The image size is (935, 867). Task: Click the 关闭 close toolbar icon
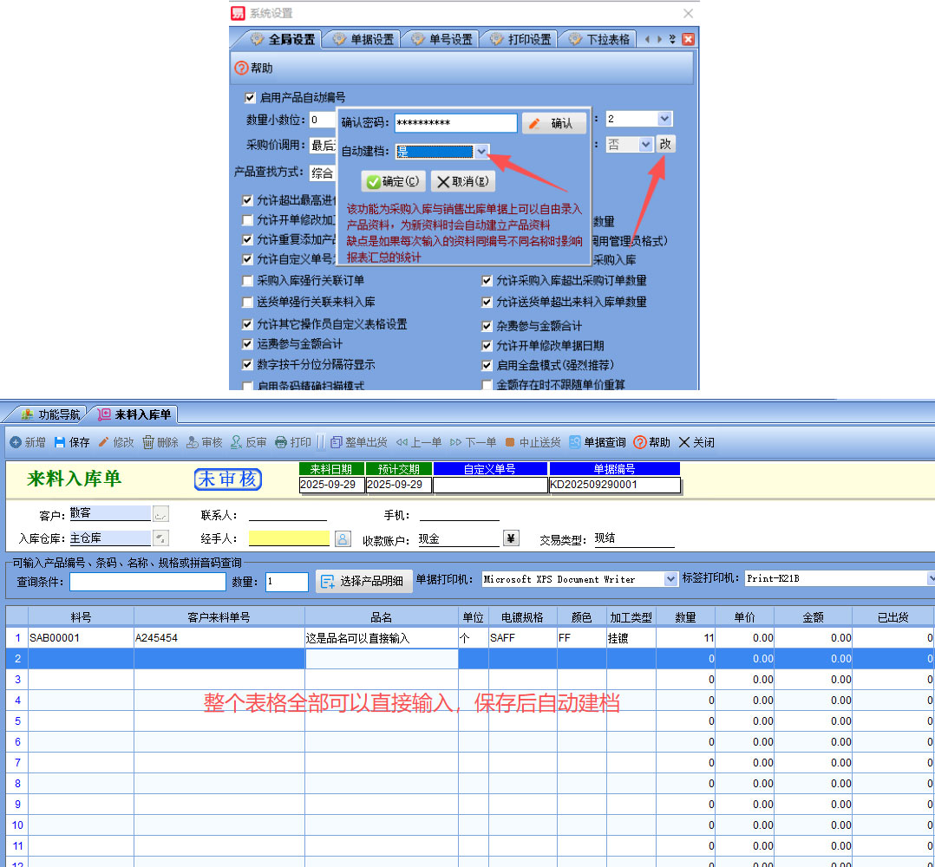(684, 442)
